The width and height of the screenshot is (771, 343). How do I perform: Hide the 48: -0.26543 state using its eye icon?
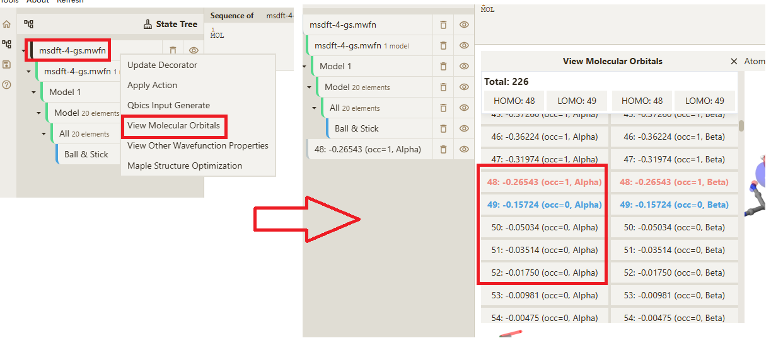coord(464,150)
